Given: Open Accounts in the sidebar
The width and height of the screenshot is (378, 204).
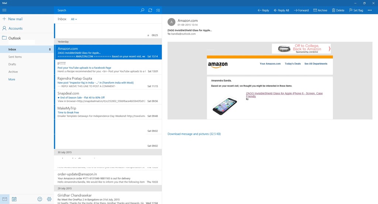Looking at the screenshot, I should [x=13, y=28].
